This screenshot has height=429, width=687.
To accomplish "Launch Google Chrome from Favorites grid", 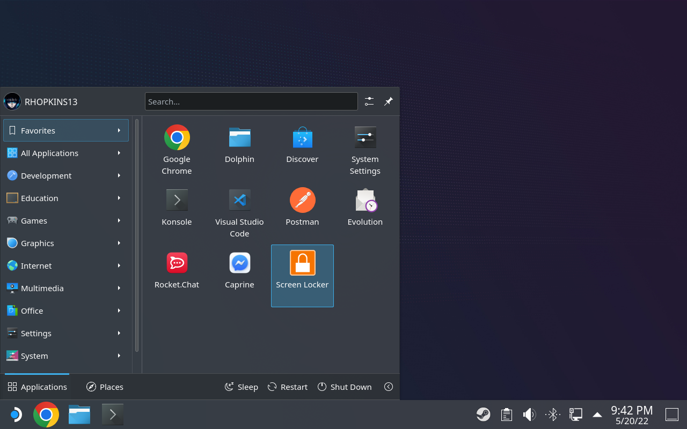I will pos(177,151).
